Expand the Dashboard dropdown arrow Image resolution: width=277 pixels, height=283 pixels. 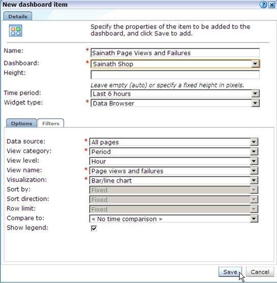(x=255, y=64)
